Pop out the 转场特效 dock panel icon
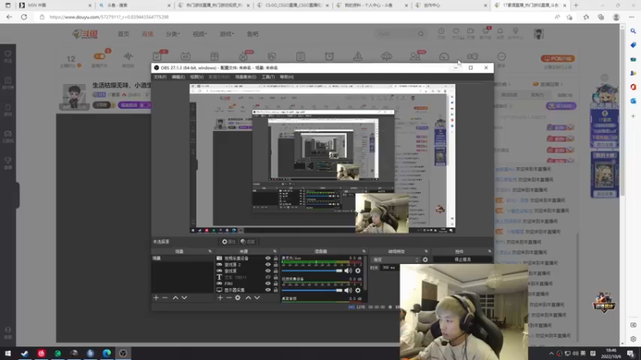Image resolution: width=641 pixels, height=360 pixels. (426, 251)
